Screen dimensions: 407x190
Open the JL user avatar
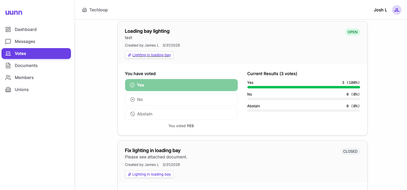coord(397,10)
